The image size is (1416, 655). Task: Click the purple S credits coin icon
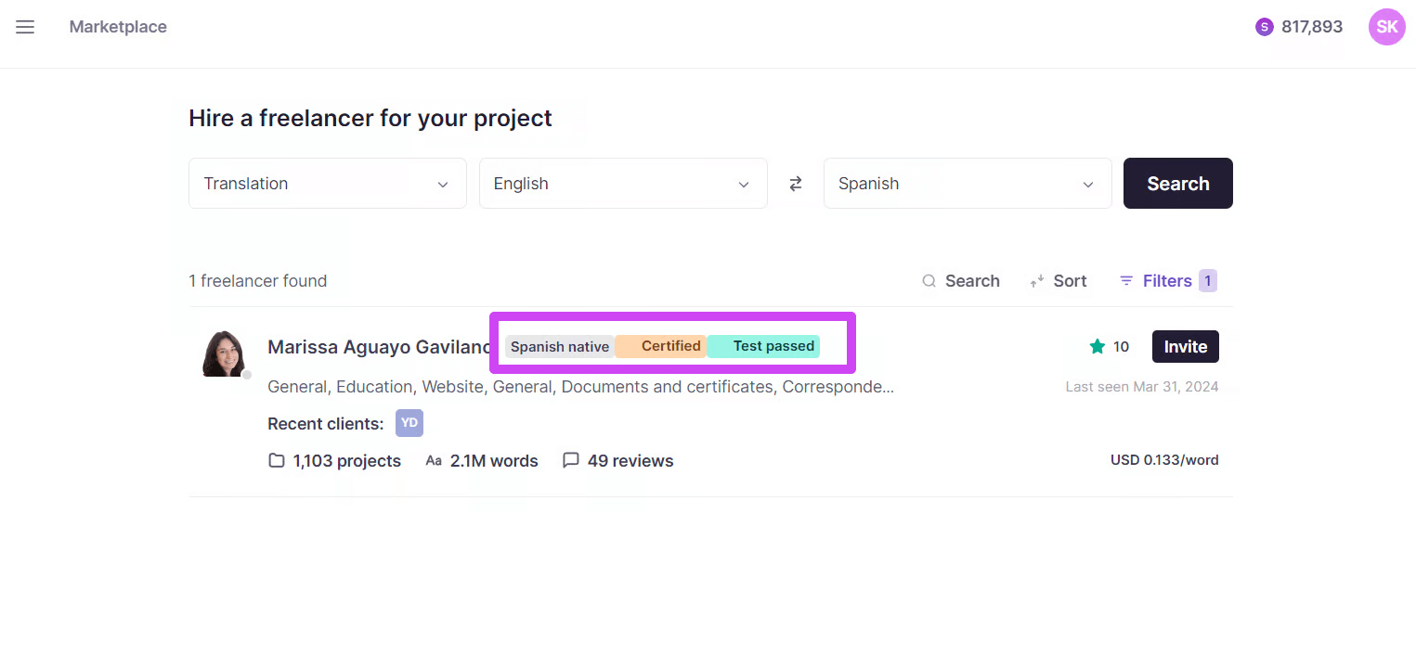pyautogui.click(x=1264, y=27)
